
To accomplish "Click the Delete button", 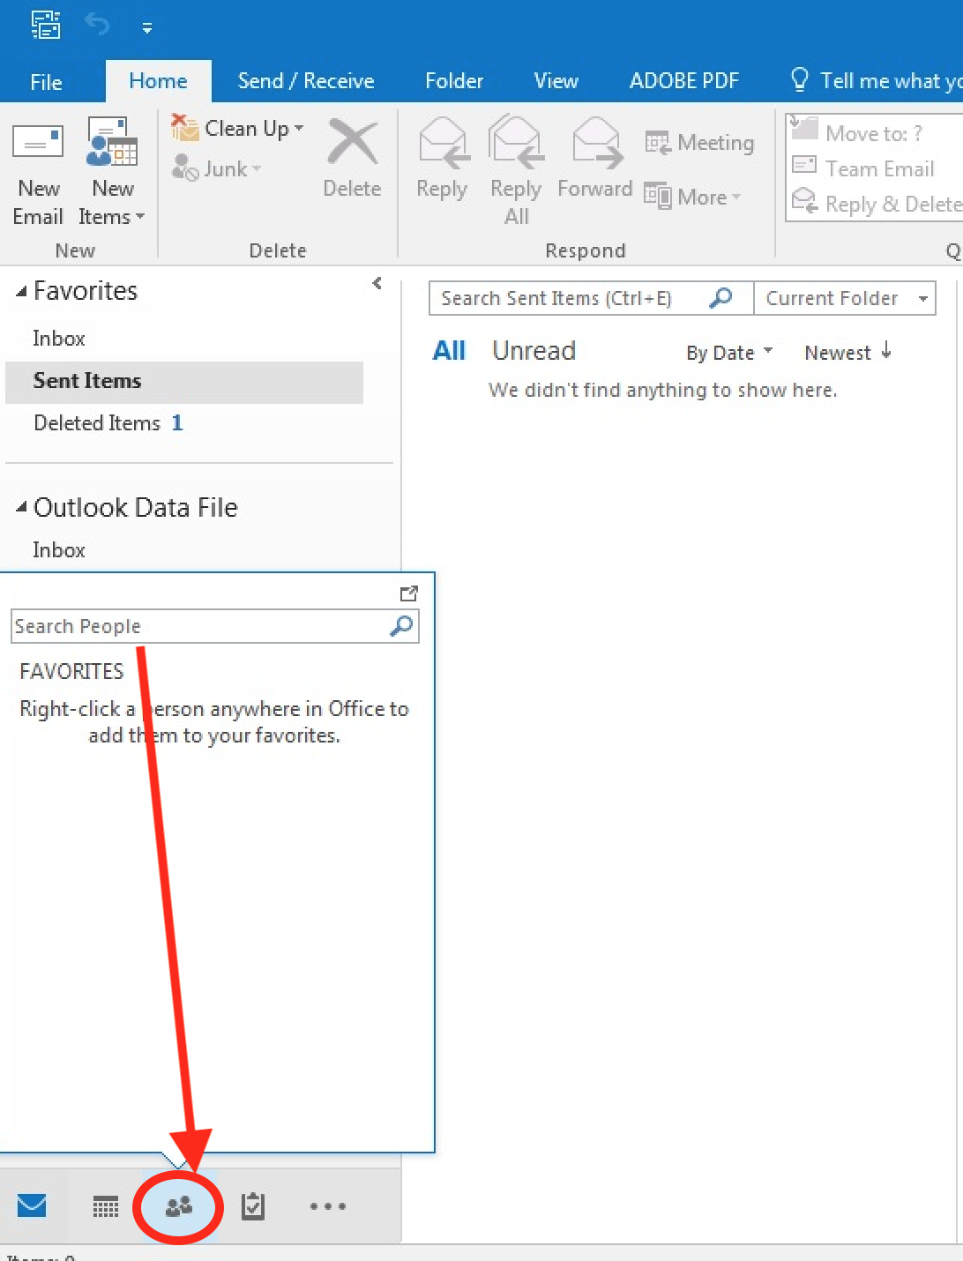I will pos(352,160).
